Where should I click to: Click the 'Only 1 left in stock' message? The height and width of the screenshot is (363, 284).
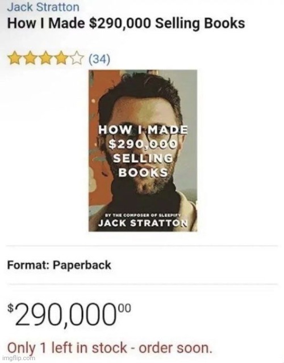coord(110,348)
